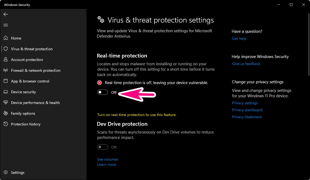Click the See volumes link

point(107,159)
